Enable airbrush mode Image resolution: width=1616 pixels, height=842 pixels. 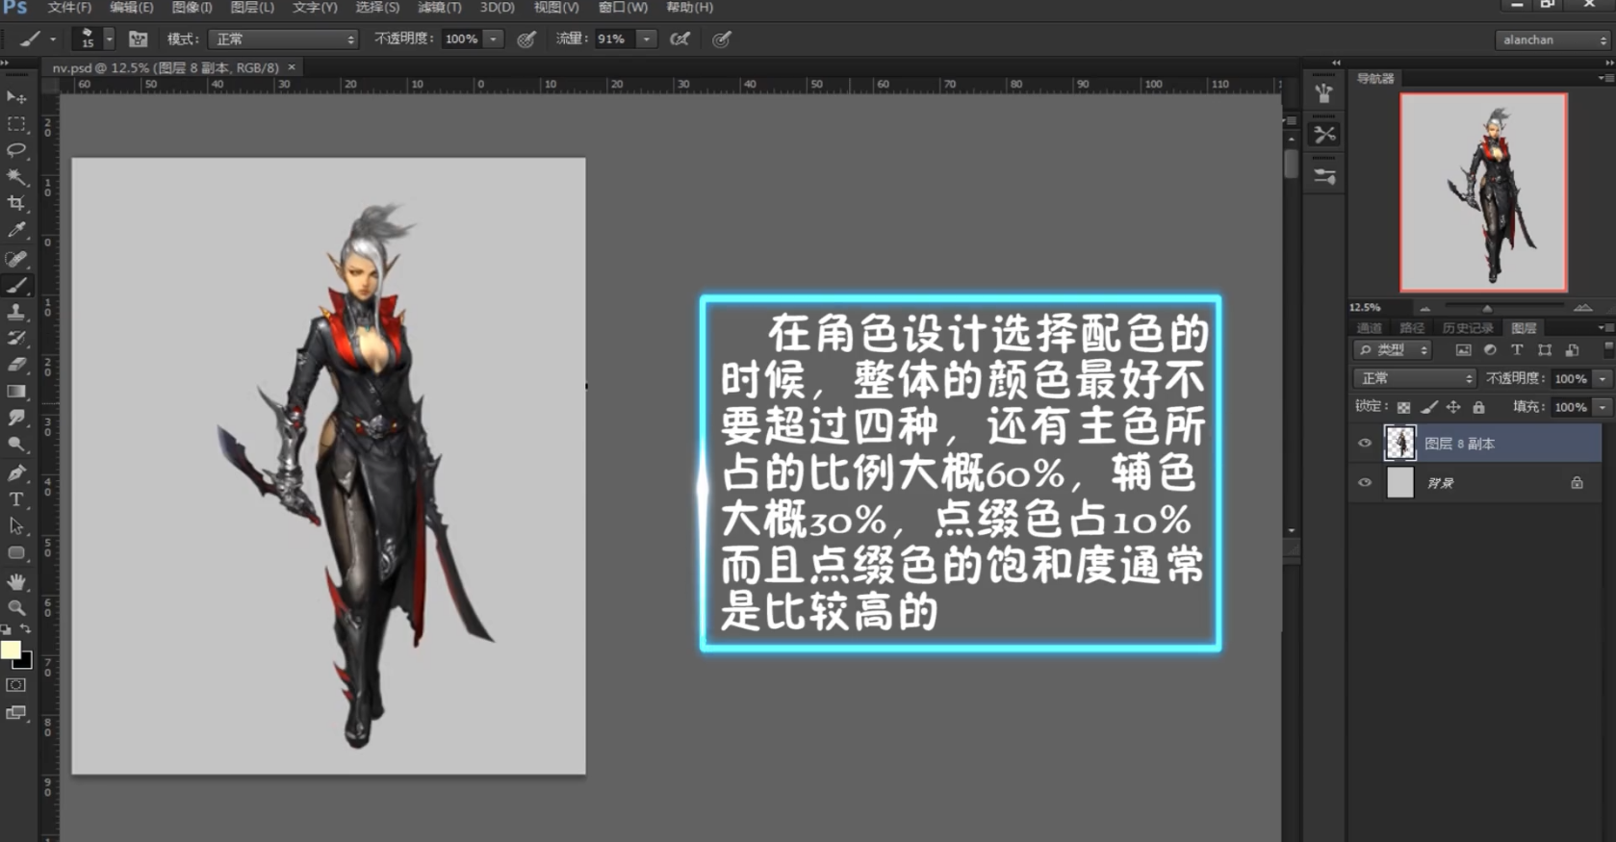[x=680, y=39]
